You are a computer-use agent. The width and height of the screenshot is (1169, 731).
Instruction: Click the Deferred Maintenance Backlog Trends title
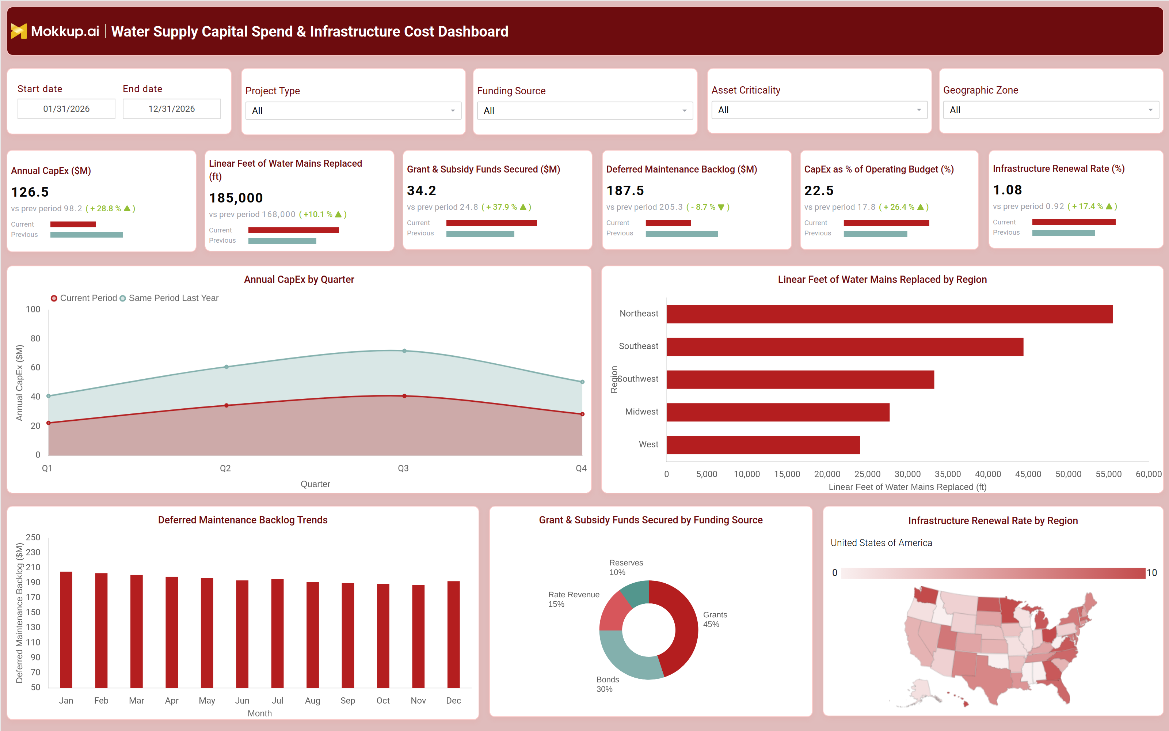coord(243,520)
